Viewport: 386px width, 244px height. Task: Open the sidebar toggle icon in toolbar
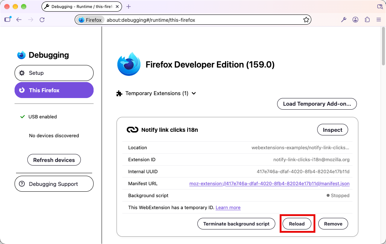pos(8,19)
